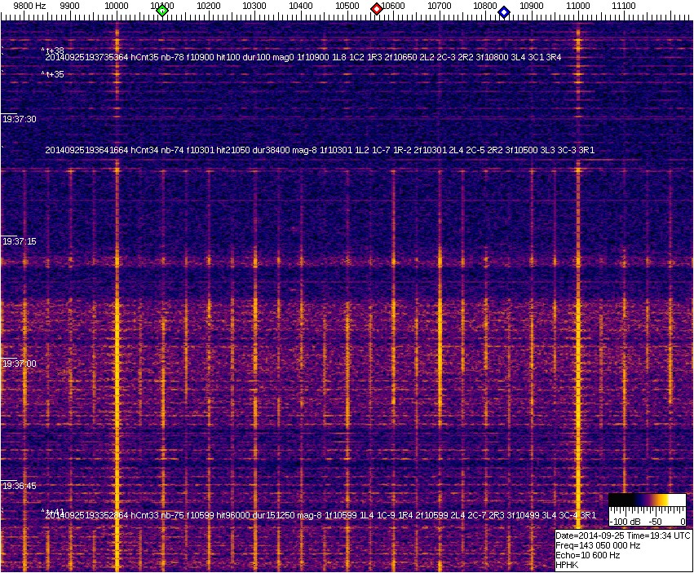Click the 10000 frequency ruler label
Viewport: 694px width, 573px height.
(117, 6)
